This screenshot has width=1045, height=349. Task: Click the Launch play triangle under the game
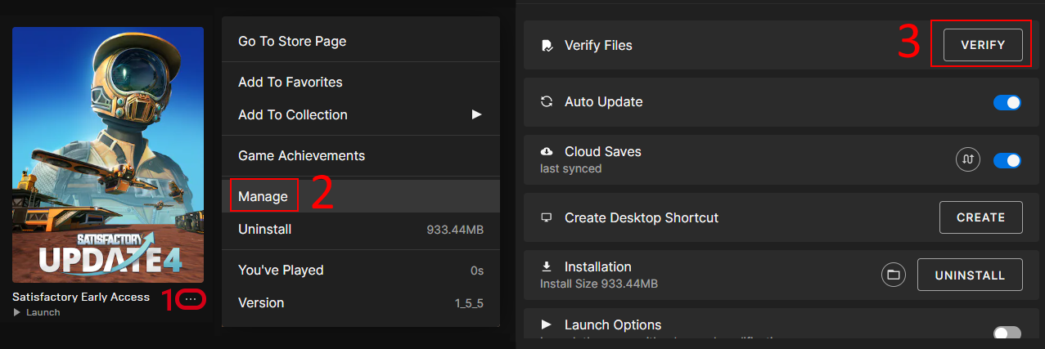(x=17, y=312)
